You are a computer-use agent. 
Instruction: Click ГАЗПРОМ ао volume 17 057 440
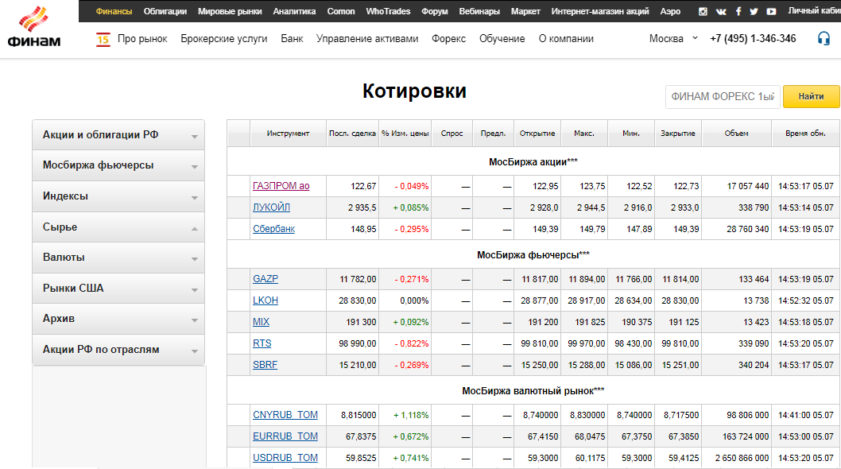pos(748,186)
